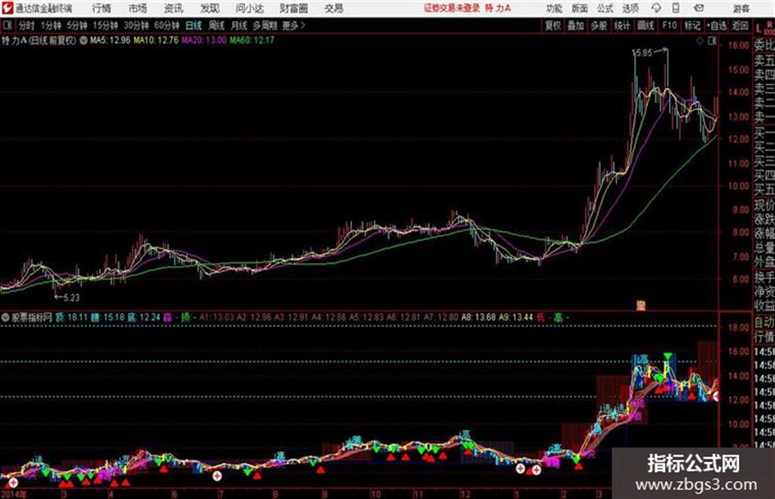Click the 标记 mark button
The image size is (775, 499).
point(692,25)
